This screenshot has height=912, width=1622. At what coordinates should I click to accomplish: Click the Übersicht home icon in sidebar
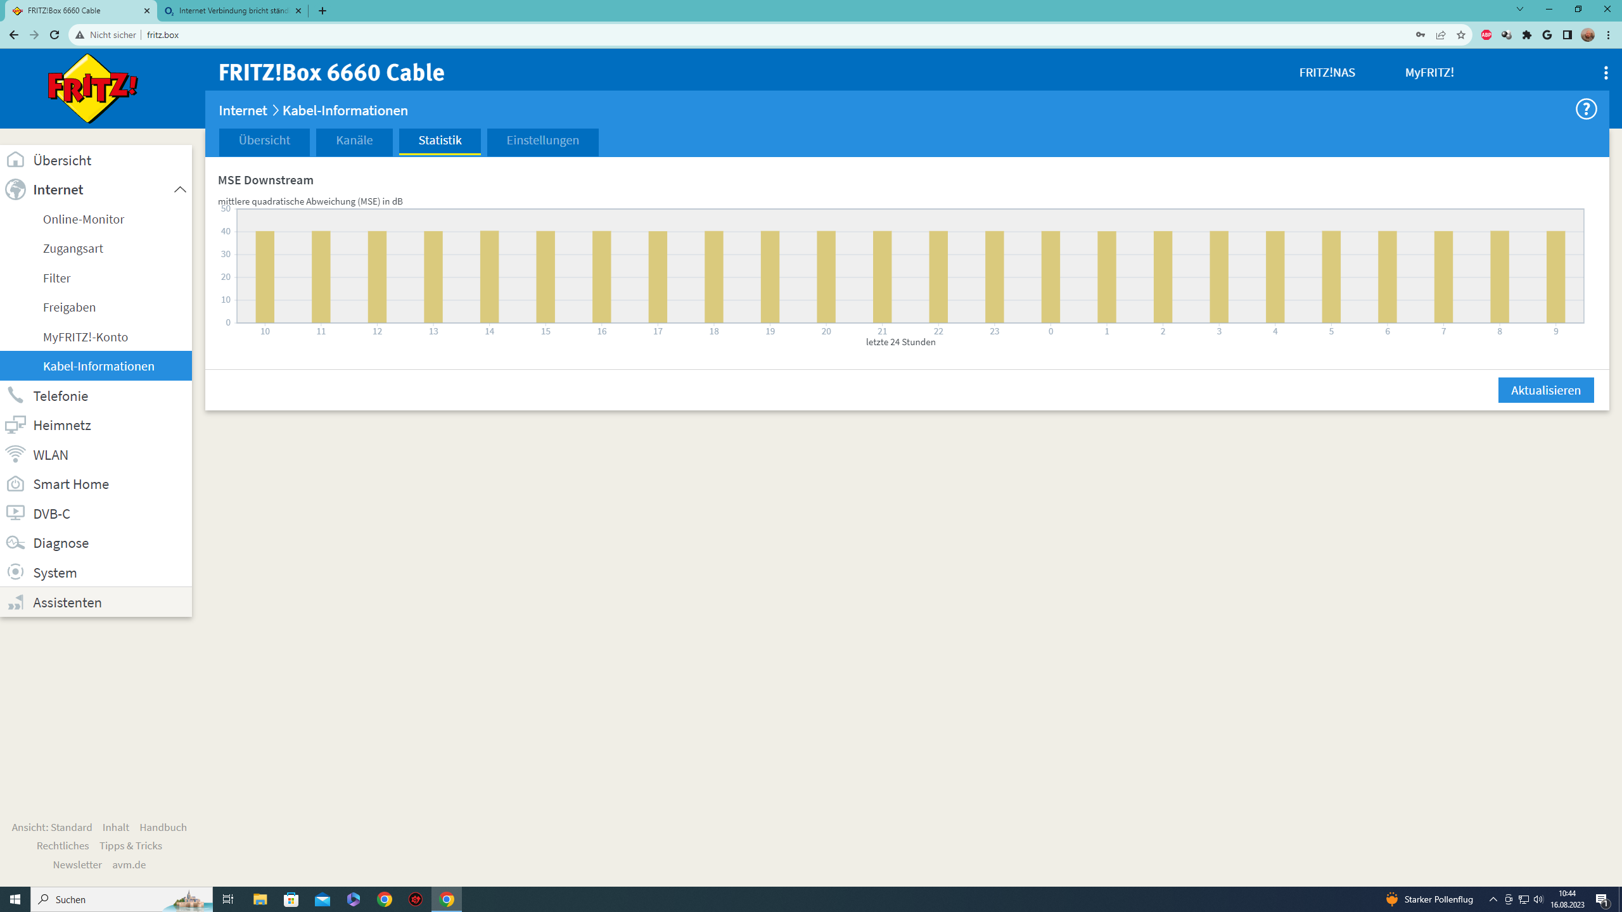point(15,160)
